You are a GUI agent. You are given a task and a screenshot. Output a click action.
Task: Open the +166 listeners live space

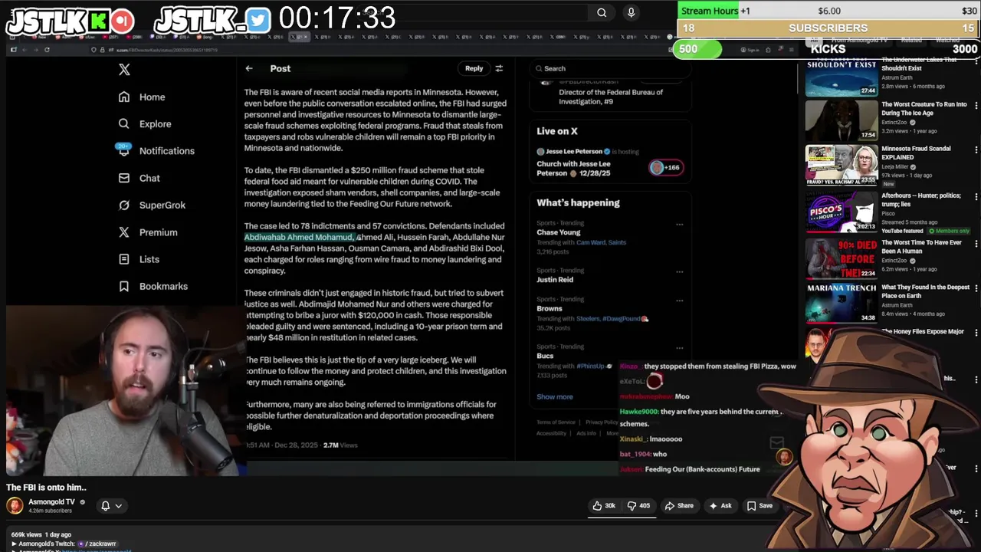tap(665, 167)
